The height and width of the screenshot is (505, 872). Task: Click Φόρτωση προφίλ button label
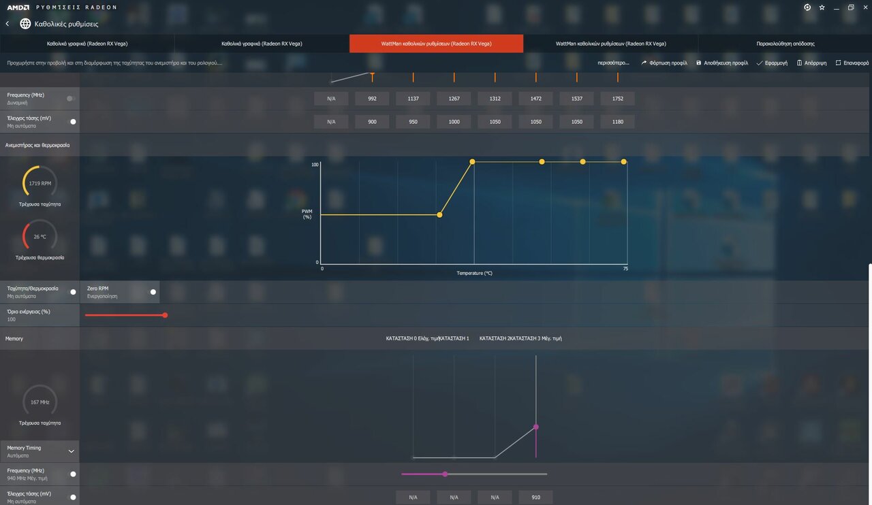[669, 63]
